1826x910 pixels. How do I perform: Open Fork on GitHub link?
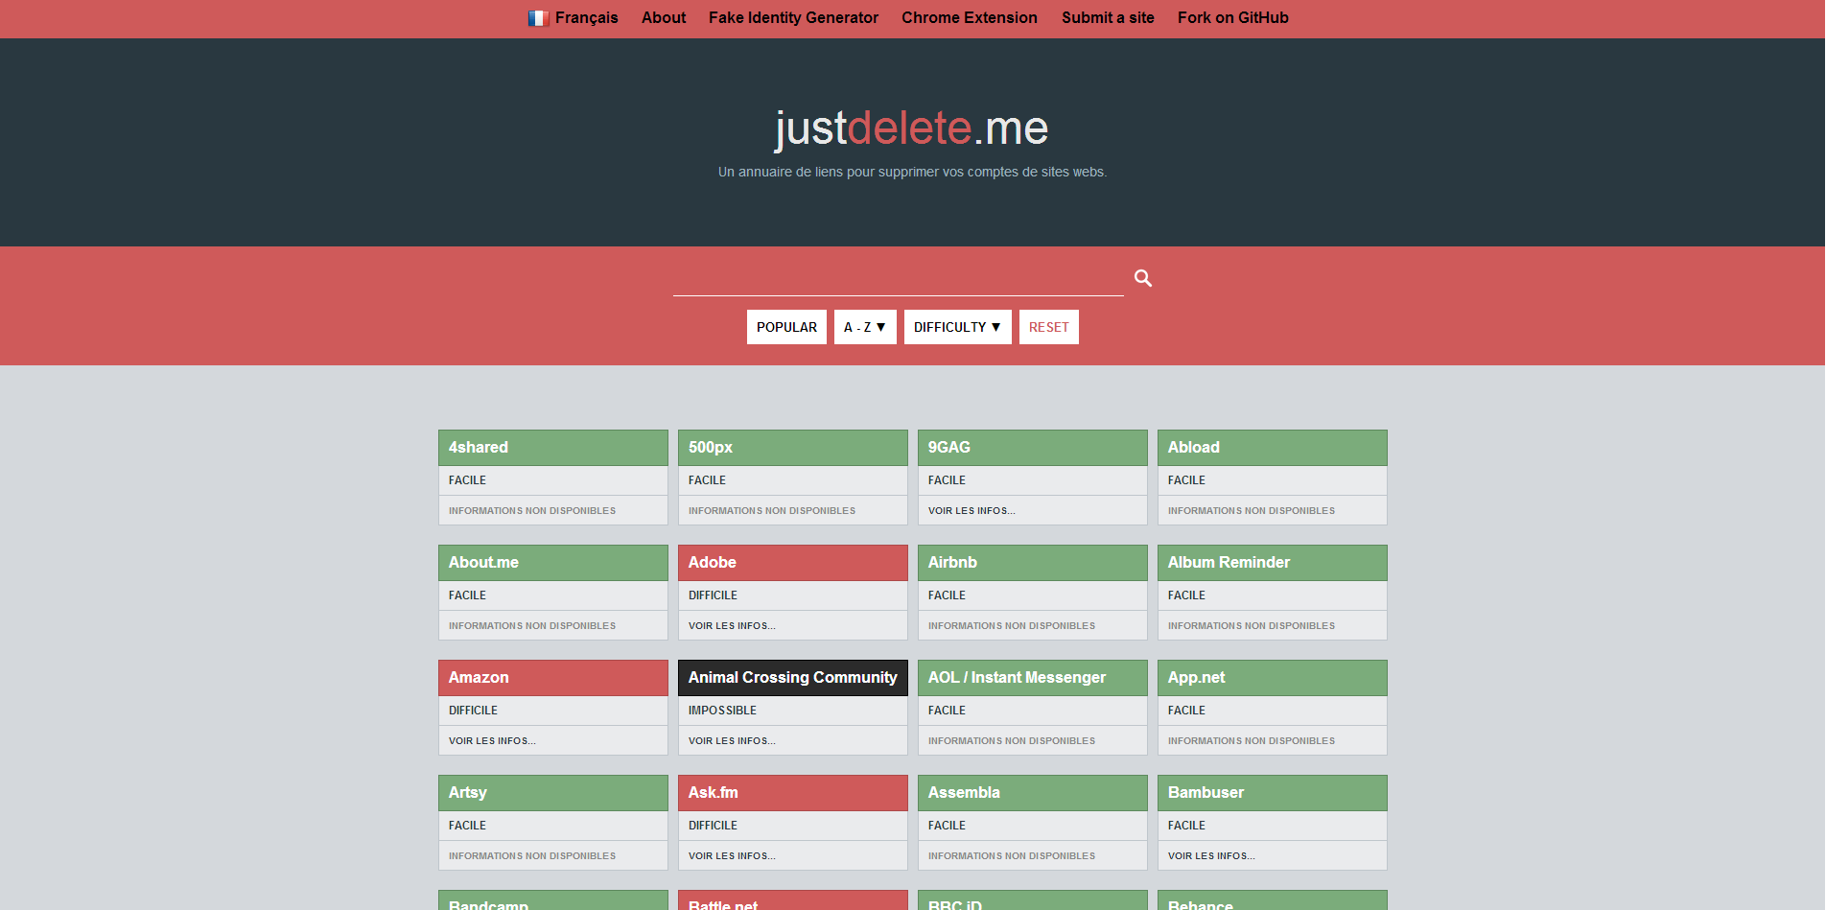1233,17
